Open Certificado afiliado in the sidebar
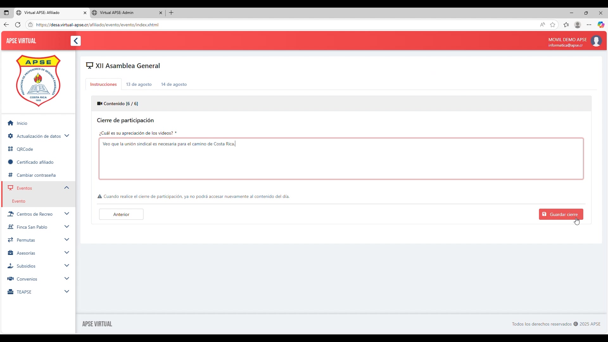The image size is (608, 342). tap(35, 162)
